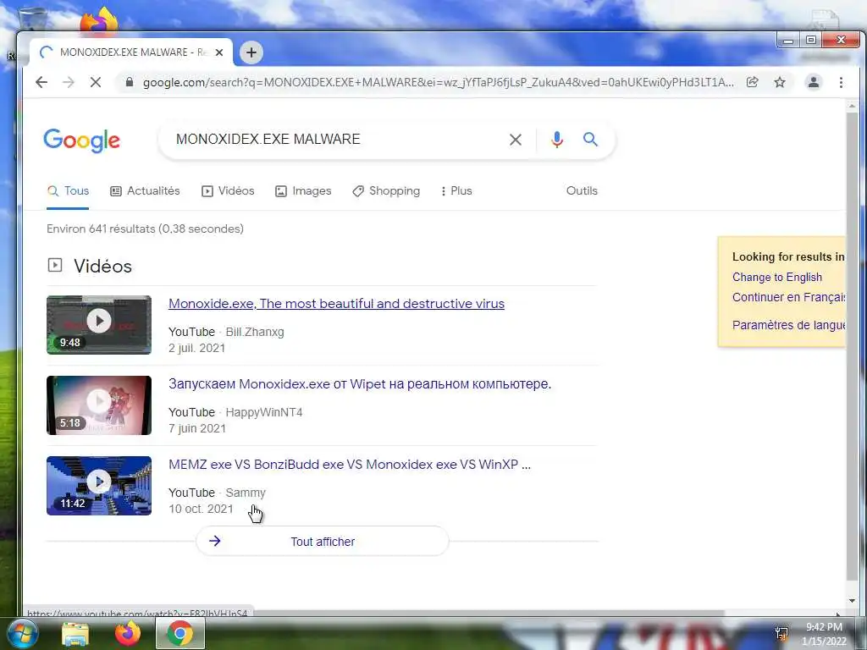This screenshot has width=867, height=650.
Task: Click the Vidéos section heading
Action: (x=102, y=267)
